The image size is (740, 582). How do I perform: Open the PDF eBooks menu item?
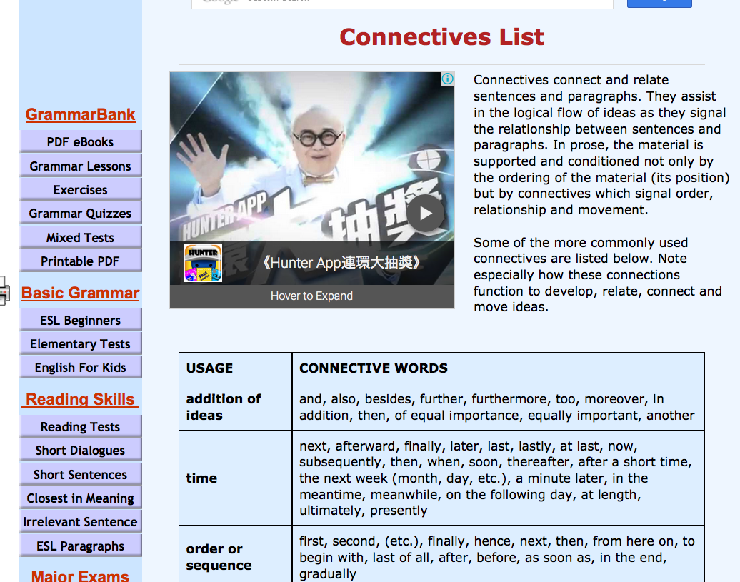[x=80, y=142]
